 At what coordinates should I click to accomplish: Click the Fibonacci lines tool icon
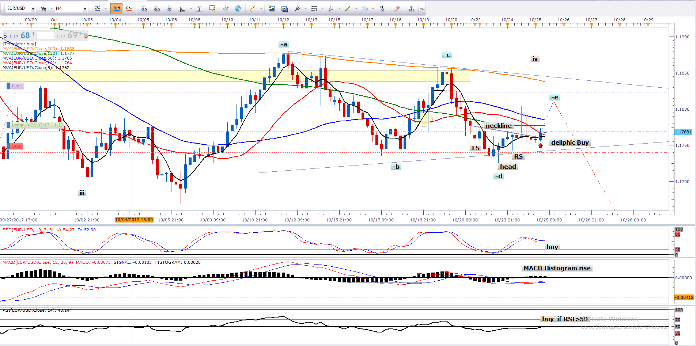tap(314, 8)
